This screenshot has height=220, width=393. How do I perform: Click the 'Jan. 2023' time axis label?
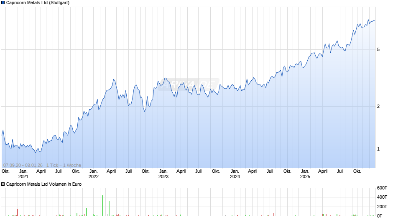[163, 174]
